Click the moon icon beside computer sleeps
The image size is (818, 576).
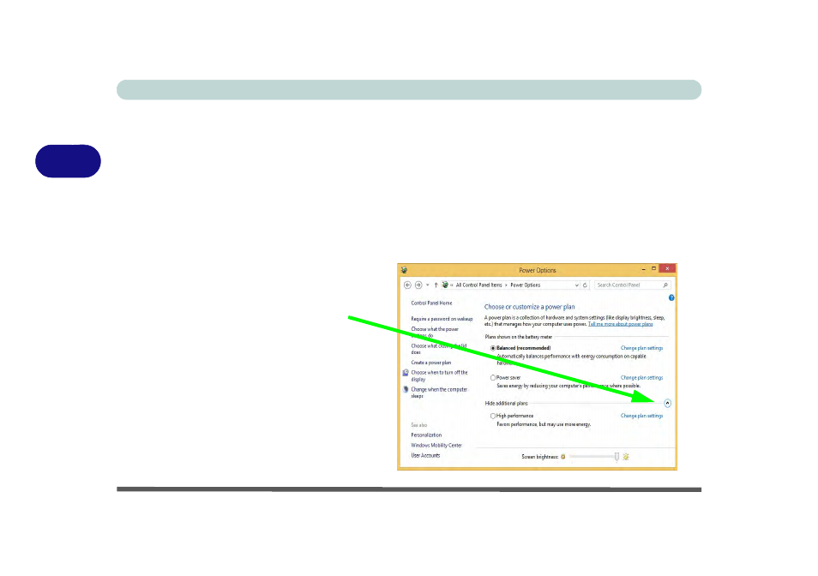(406, 389)
